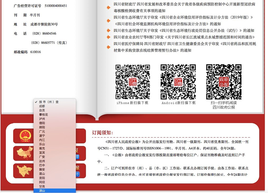Open the 新型冠状病毒核酸检测收费 notice link
Image resolution: width=268 pixels, height=193 pixels.
(x=185, y=7)
